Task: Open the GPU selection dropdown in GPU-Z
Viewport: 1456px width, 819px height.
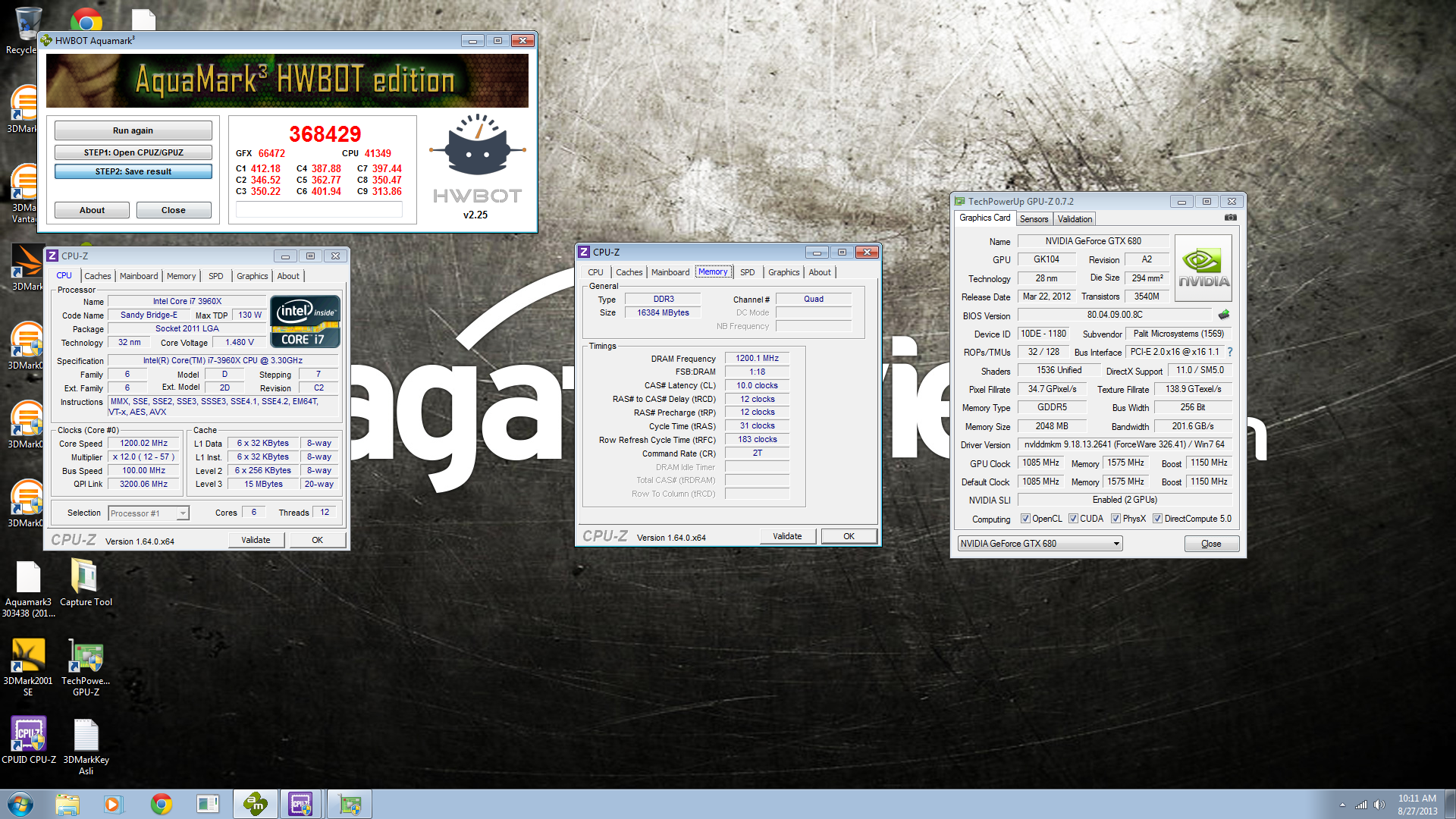Action: coord(1040,544)
